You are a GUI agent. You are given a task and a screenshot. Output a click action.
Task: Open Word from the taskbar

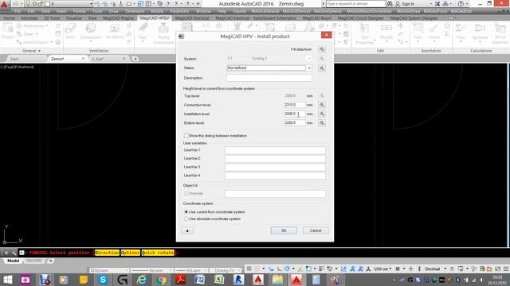[200, 280]
